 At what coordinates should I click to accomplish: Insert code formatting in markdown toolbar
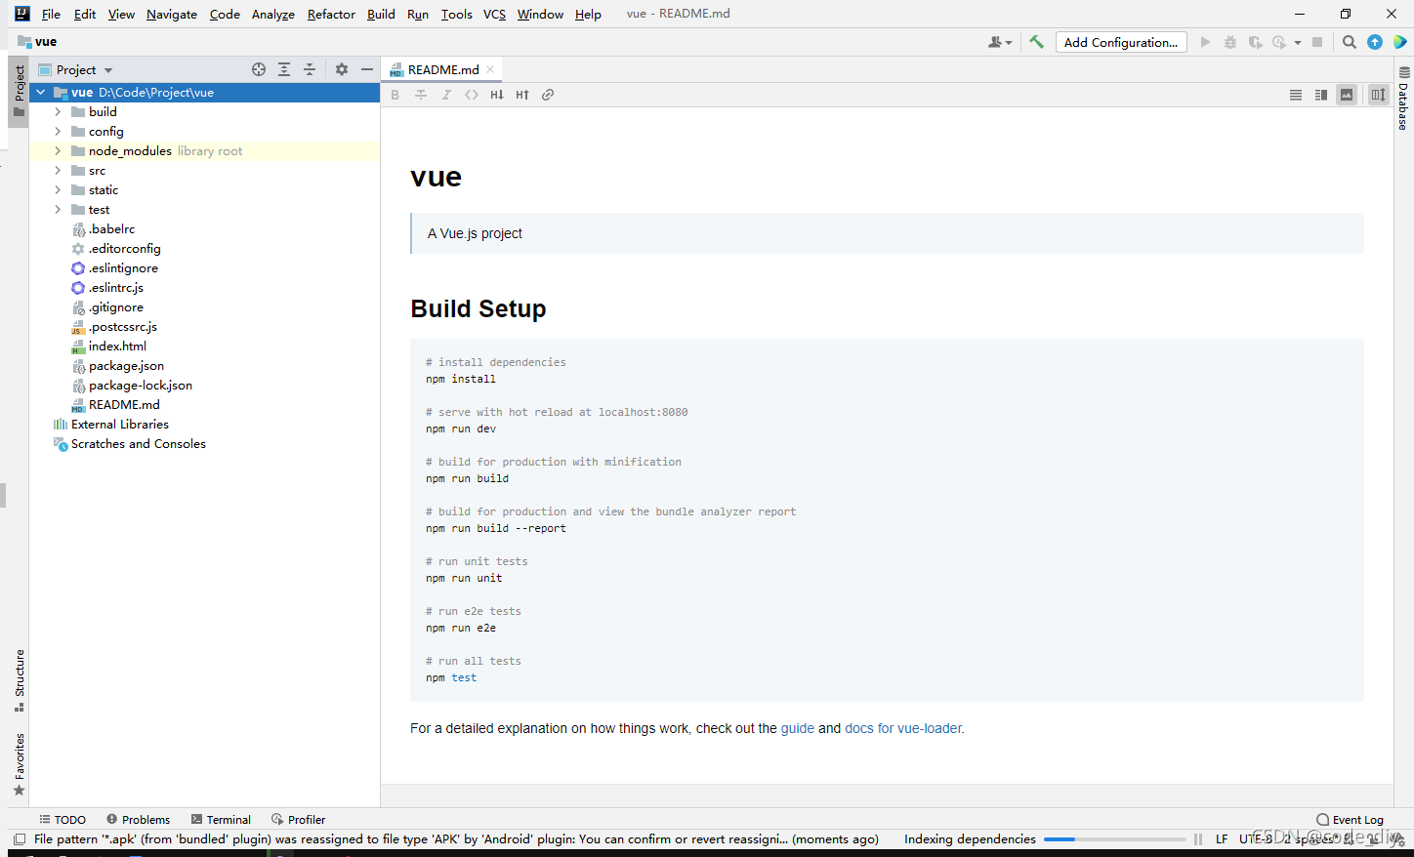coord(472,95)
